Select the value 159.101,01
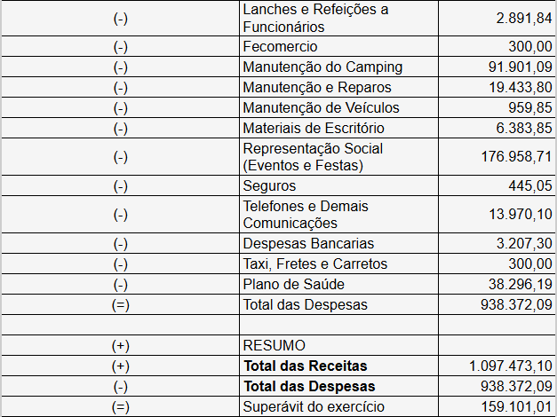557x417 pixels. [x=516, y=406]
